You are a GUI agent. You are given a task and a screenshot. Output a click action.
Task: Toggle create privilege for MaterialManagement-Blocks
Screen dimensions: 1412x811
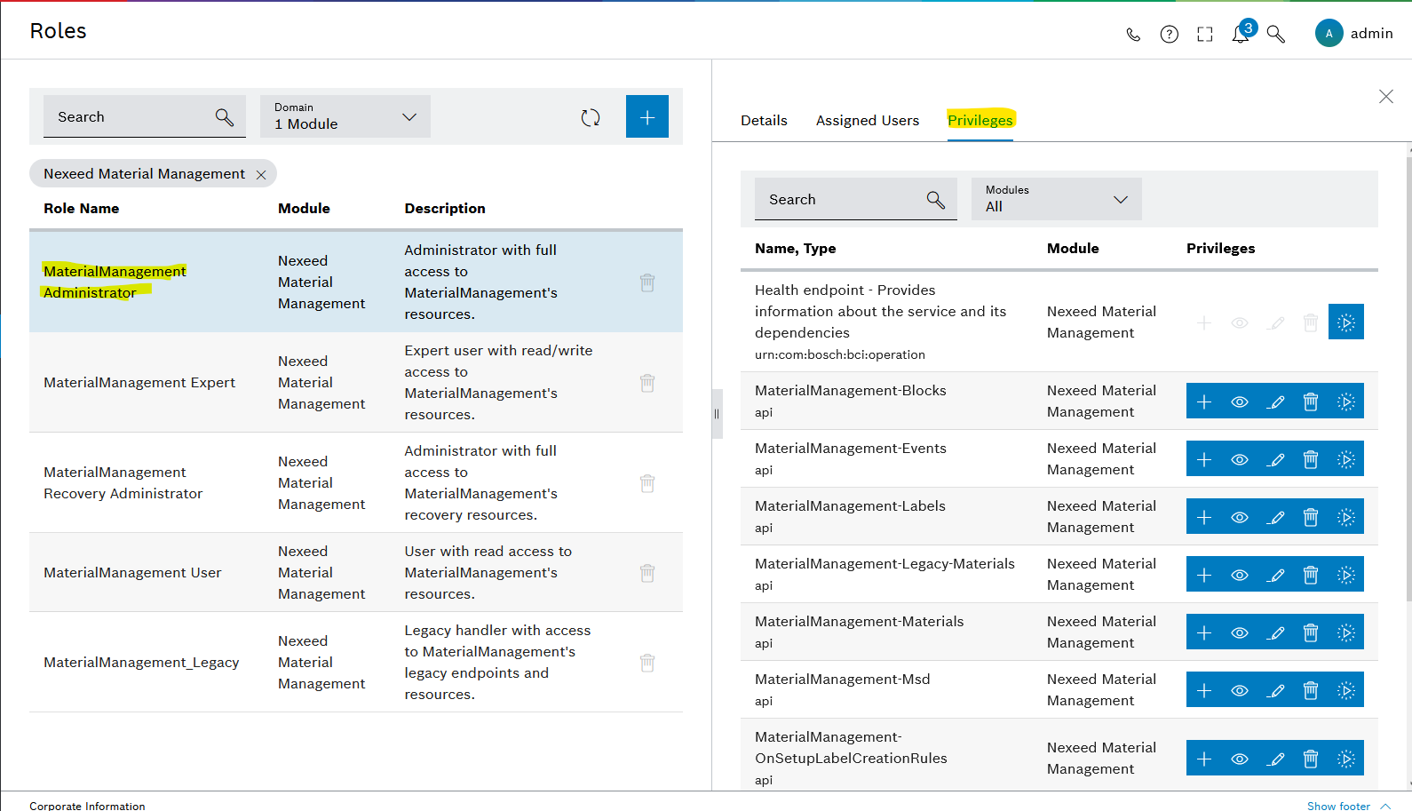click(1204, 402)
